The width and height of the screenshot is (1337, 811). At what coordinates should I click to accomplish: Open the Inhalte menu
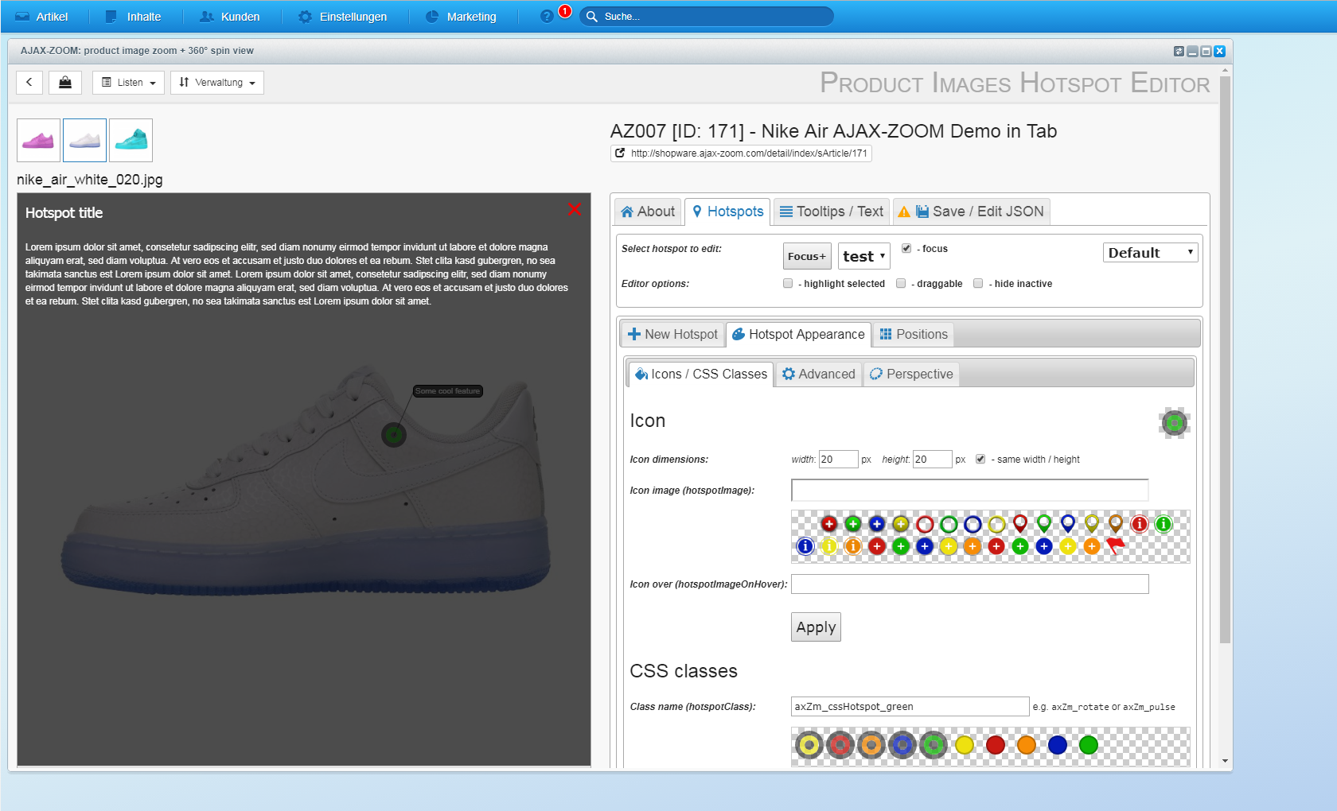click(x=134, y=16)
